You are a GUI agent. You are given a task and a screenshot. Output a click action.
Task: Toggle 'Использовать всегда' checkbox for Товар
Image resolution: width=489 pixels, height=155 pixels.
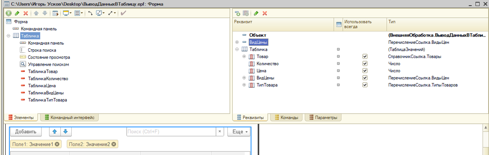tap(365, 56)
